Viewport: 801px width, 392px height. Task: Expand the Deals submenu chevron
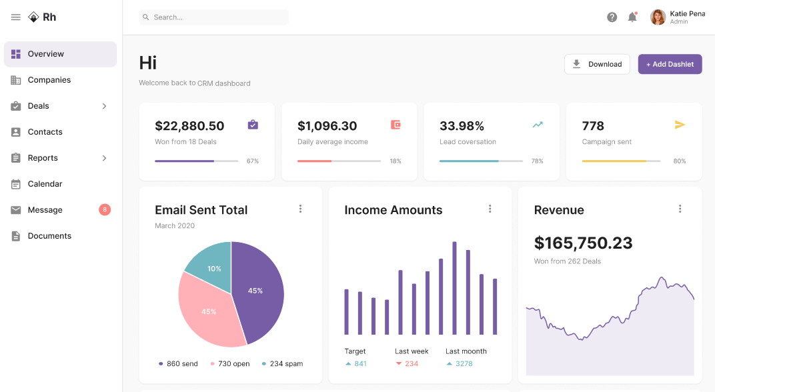click(x=104, y=106)
